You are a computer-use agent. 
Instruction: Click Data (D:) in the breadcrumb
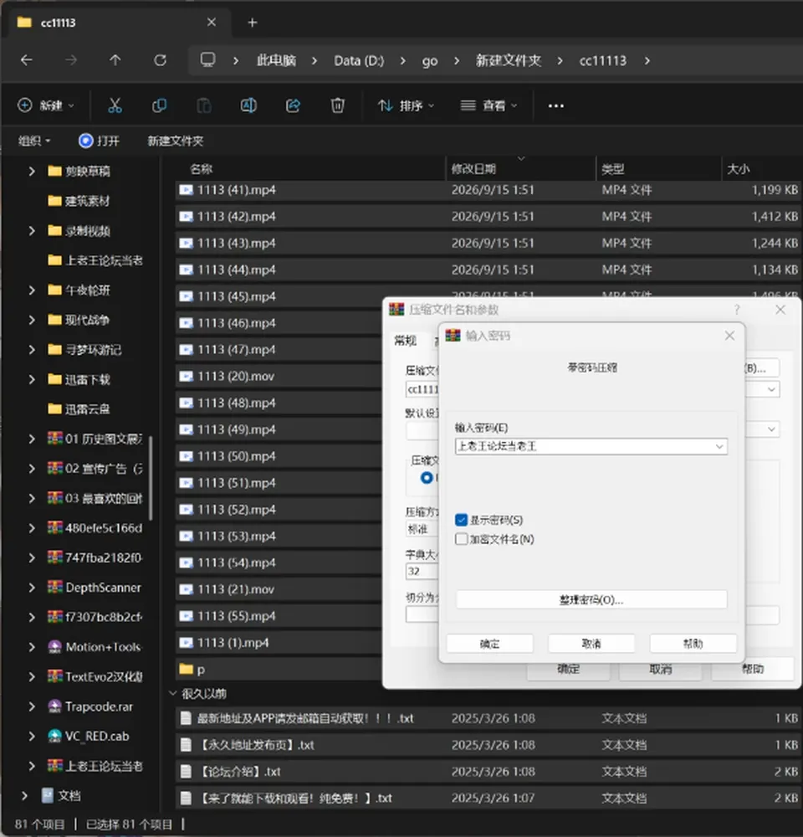[359, 60]
